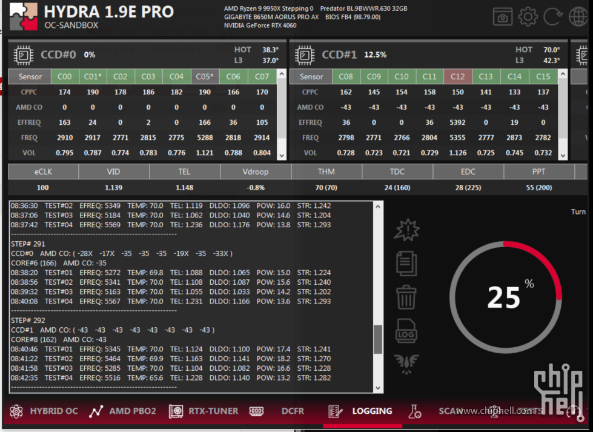593x432 pixels.
Task: Open language selection globe icon
Action: pos(578,17)
